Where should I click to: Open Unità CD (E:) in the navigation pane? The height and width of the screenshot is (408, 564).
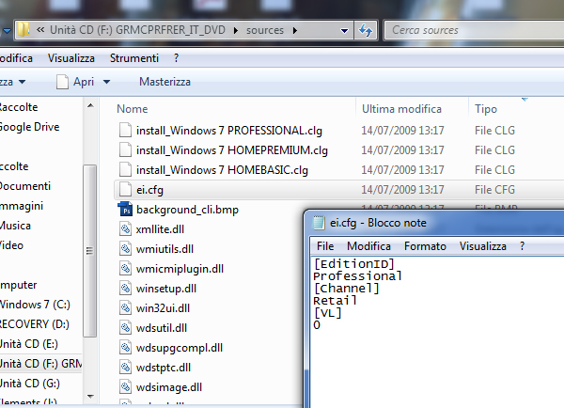(x=29, y=344)
